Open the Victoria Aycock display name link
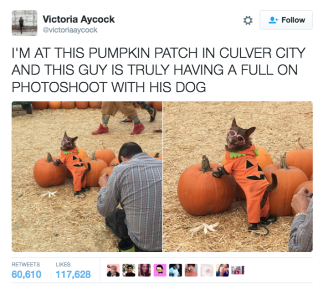This screenshot has height=289, width=323. pyautogui.click(x=79, y=19)
